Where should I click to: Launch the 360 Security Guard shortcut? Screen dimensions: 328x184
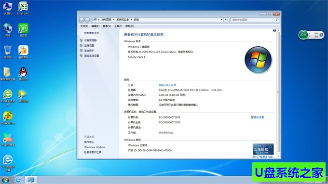[x=8, y=118]
